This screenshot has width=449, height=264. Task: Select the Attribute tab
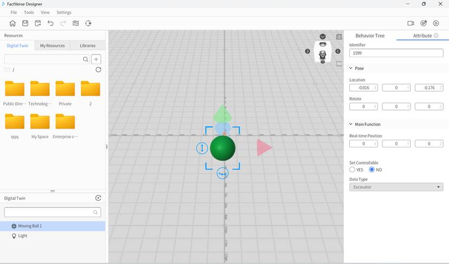point(422,36)
